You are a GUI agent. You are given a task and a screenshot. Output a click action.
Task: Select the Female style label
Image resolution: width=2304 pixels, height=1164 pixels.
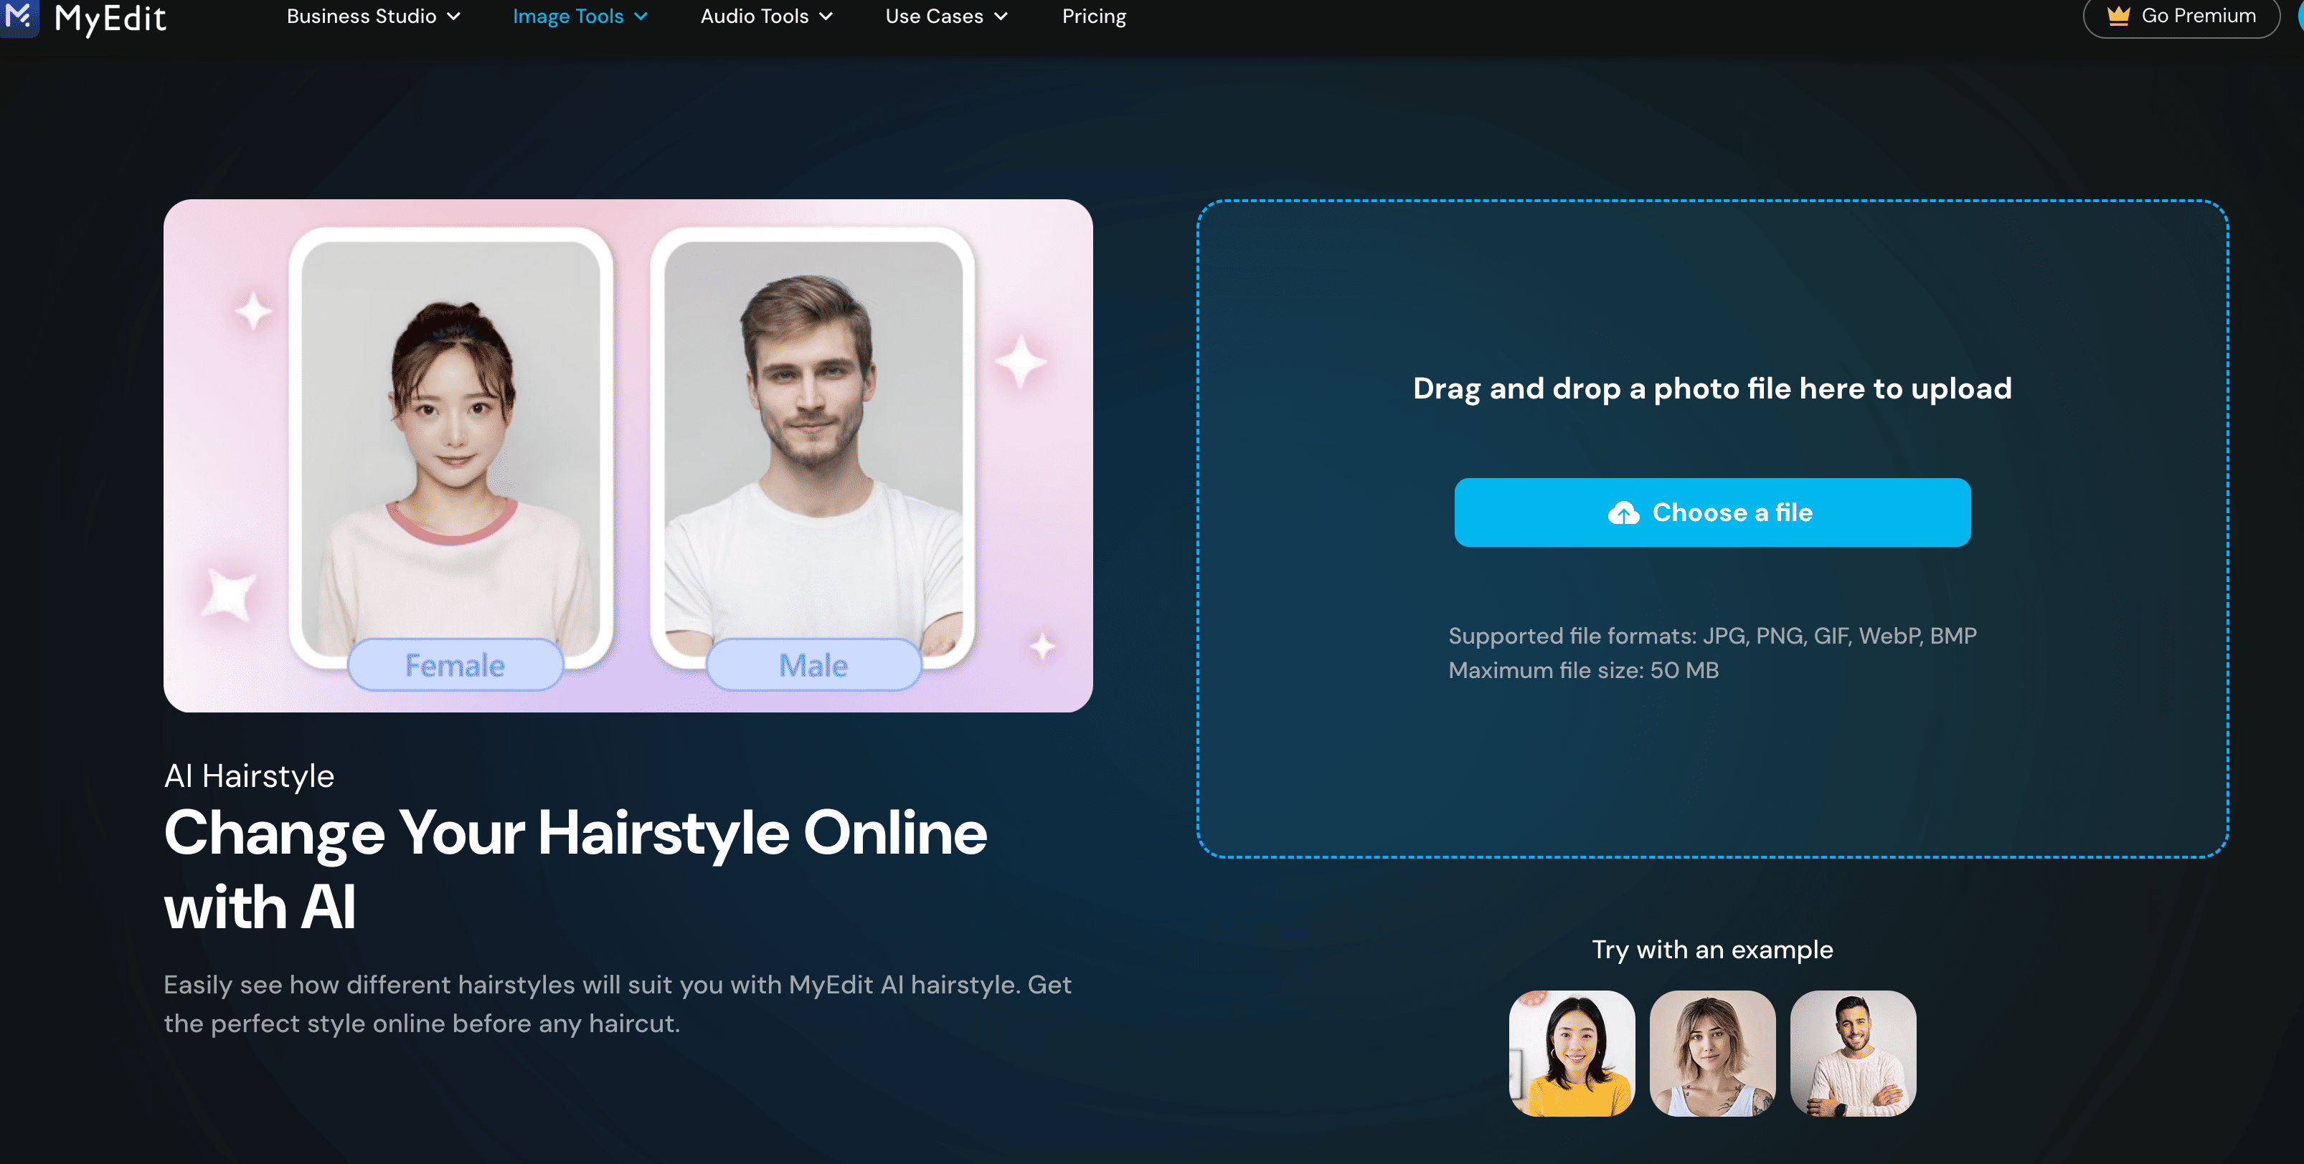(454, 665)
